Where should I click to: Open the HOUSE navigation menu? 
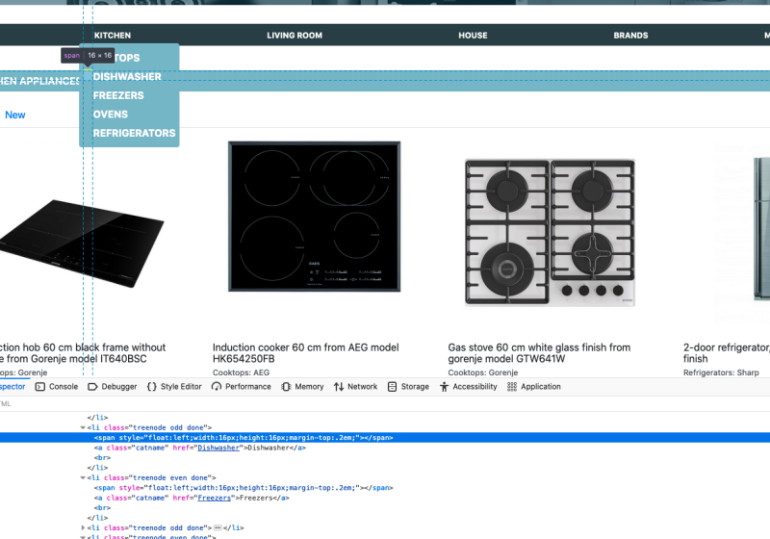click(x=473, y=36)
